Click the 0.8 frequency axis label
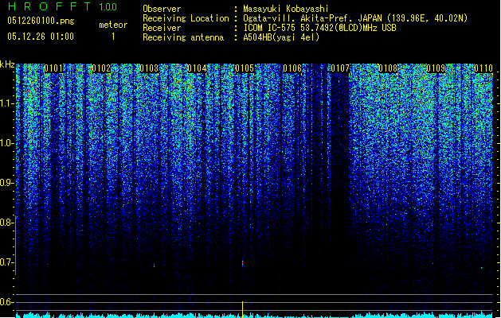Viewport: 501px width, 318px height. click(x=6, y=223)
